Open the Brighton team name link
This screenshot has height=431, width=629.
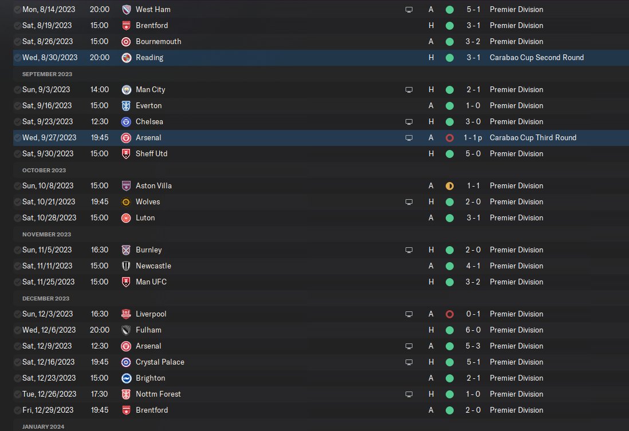(151, 378)
